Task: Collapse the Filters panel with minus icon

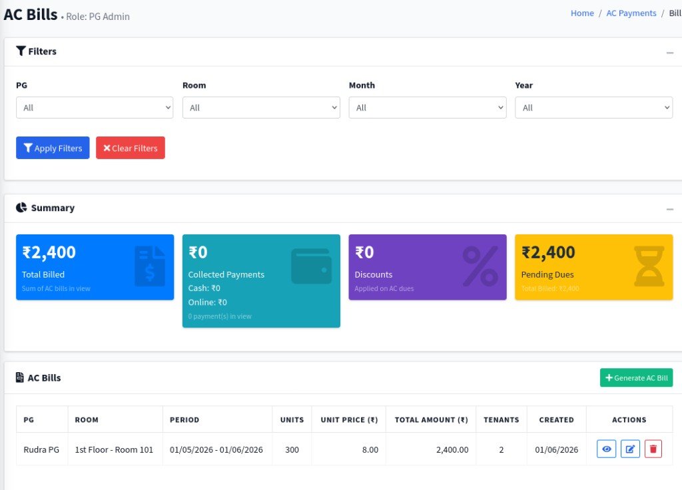Action: [x=670, y=53]
